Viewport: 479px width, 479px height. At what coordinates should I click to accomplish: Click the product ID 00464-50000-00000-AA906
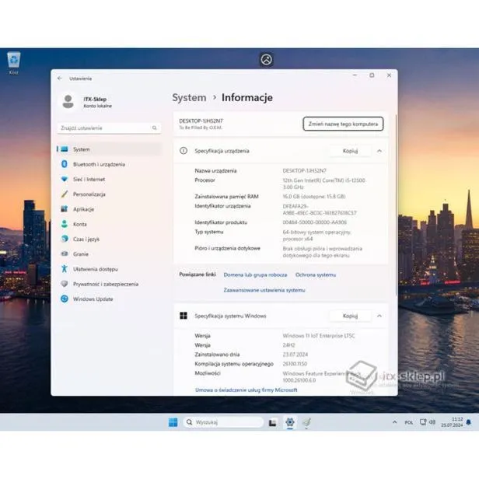pyautogui.click(x=315, y=222)
